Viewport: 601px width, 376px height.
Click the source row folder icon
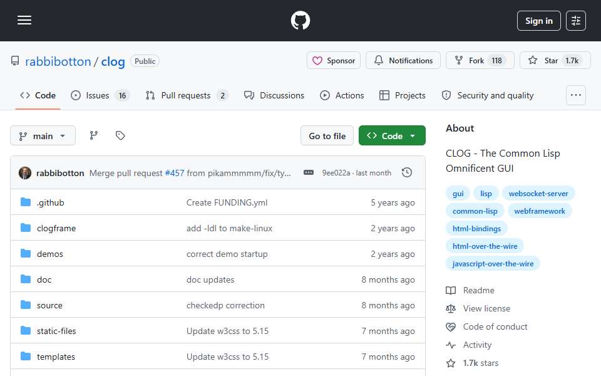pos(26,305)
